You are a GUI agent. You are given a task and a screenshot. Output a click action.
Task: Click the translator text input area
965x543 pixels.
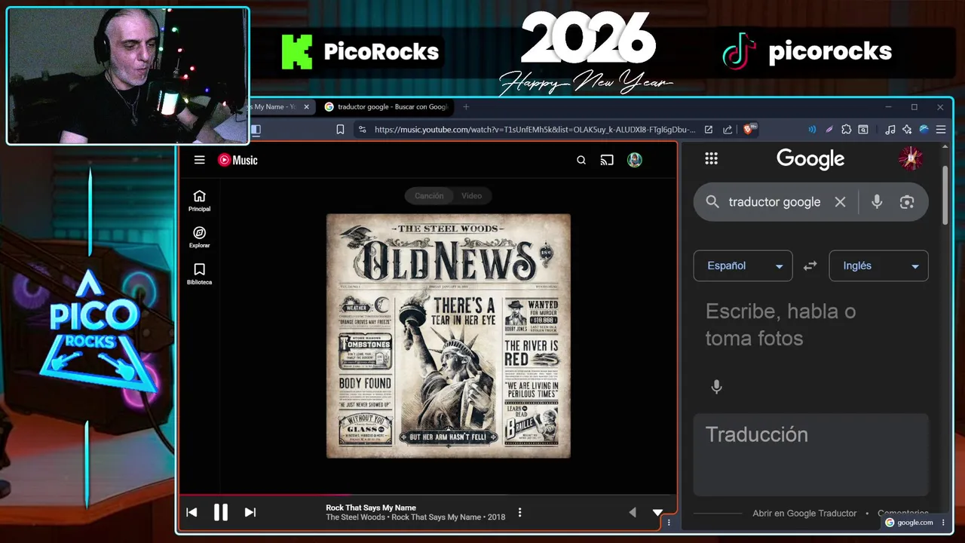point(810,325)
